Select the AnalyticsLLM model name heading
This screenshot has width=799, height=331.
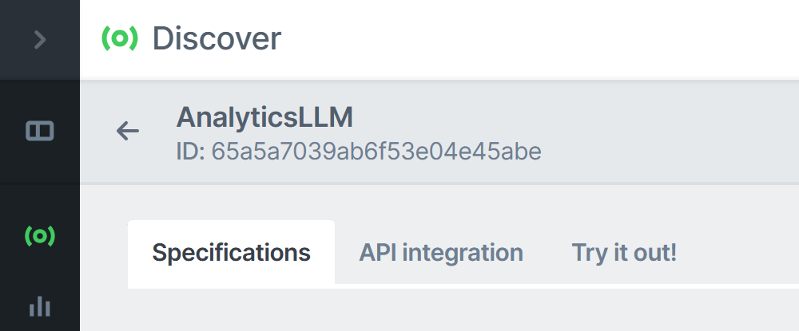(x=264, y=118)
